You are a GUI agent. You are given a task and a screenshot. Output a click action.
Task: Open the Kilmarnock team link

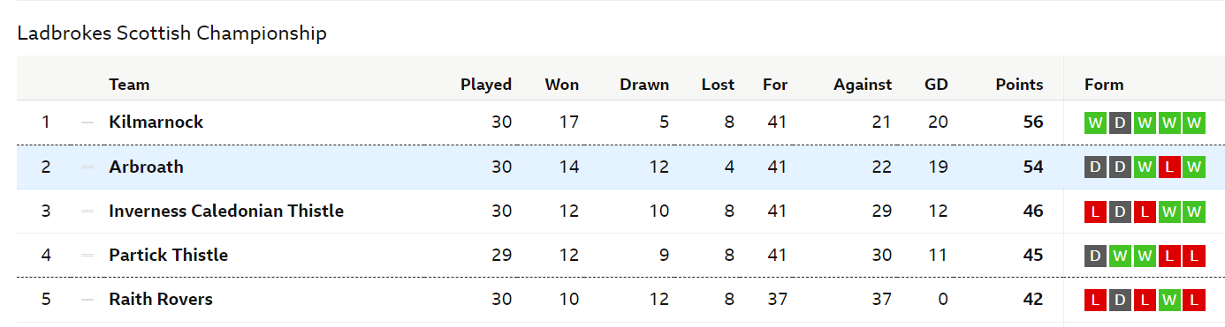(156, 123)
